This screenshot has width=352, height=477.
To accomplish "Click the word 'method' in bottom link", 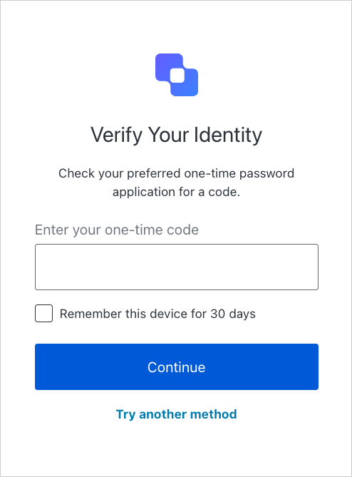I will tap(213, 414).
